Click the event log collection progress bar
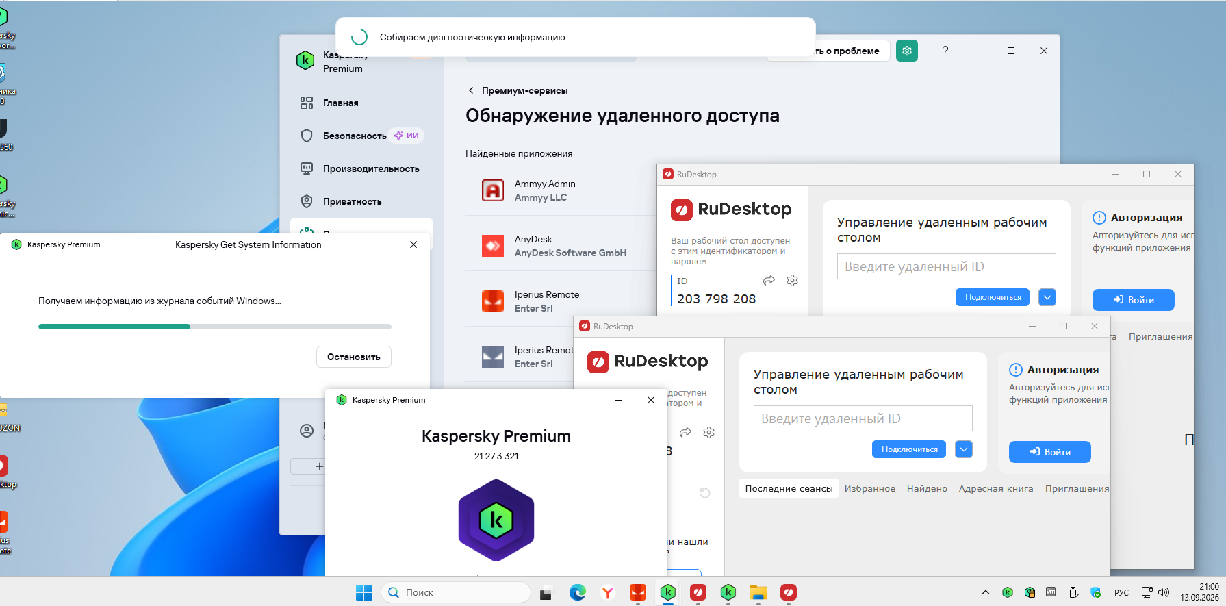The image size is (1226, 606). coord(215,327)
